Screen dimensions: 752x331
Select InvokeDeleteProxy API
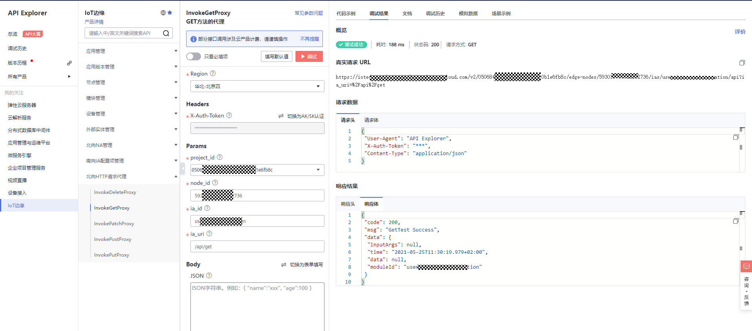[x=115, y=192]
